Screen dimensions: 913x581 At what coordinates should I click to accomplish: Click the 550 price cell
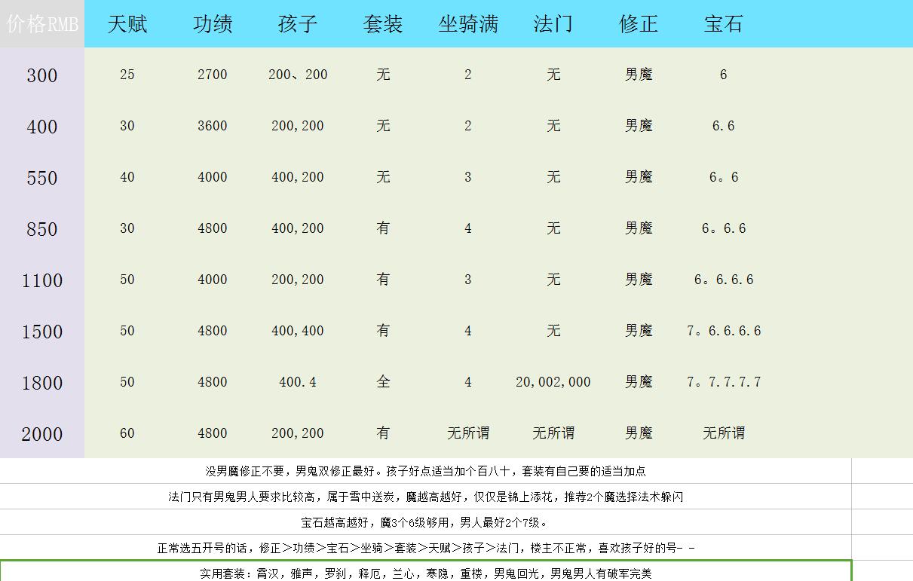(x=42, y=178)
